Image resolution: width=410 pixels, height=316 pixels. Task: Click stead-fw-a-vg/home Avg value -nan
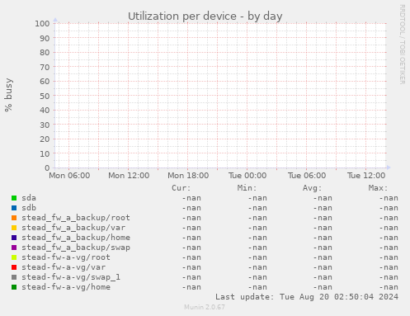(323, 287)
